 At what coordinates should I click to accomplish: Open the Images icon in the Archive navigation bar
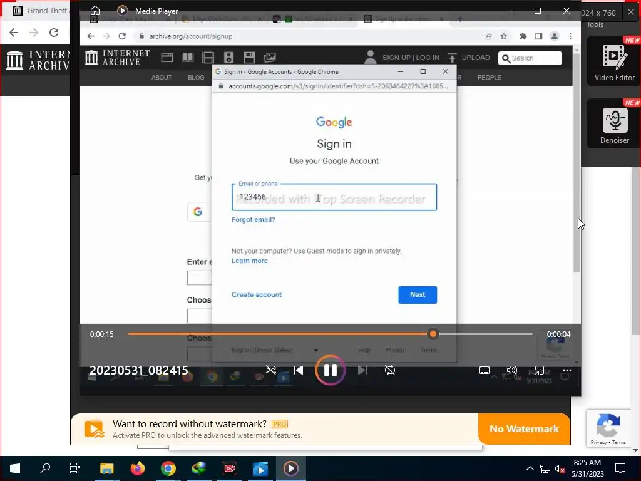tap(270, 58)
